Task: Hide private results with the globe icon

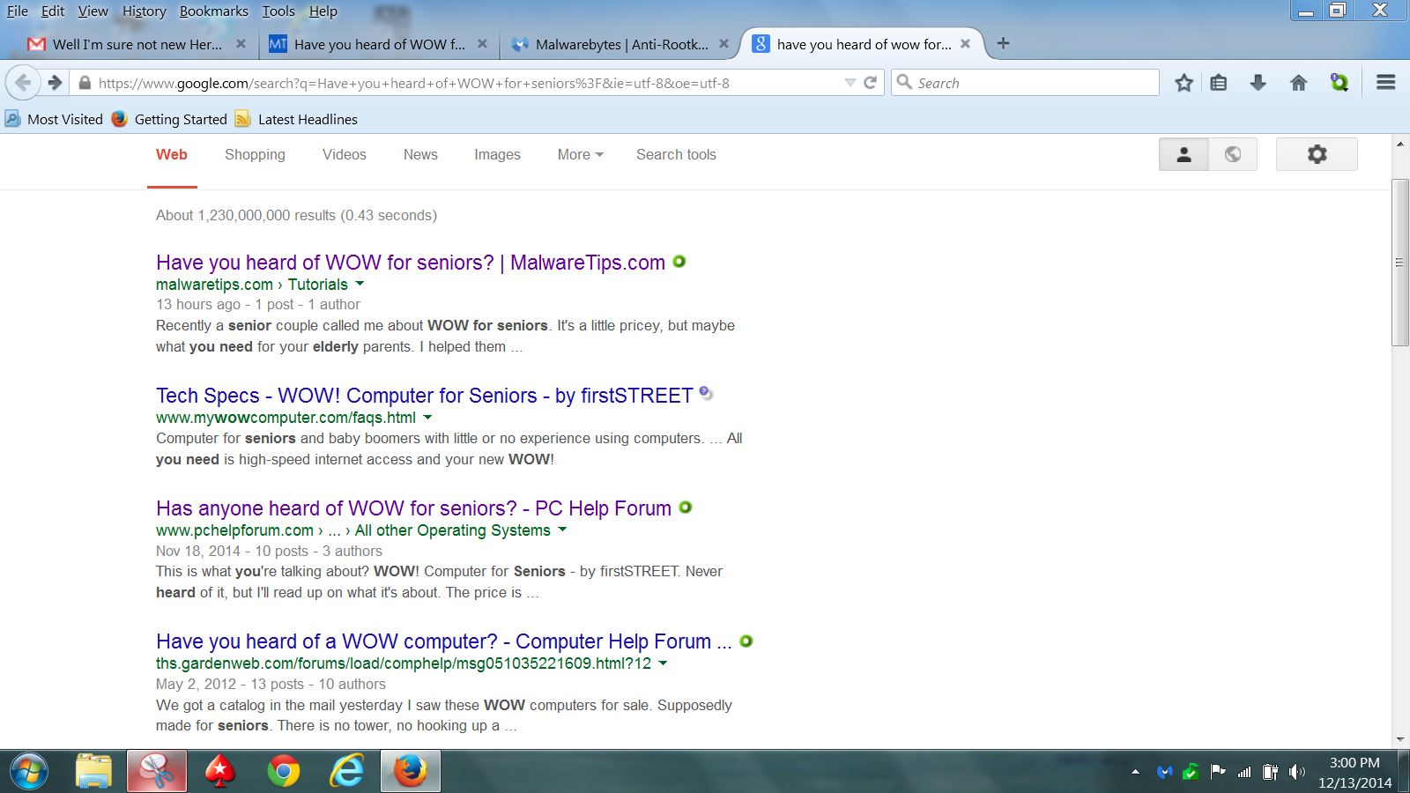Action: (x=1233, y=154)
